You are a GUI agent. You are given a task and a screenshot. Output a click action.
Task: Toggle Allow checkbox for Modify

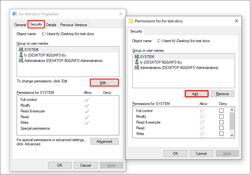coord(202,117)
